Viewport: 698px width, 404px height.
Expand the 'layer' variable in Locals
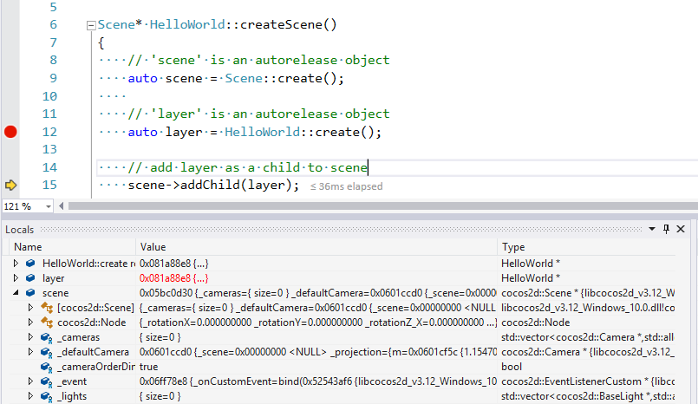(x=16, y=278)
